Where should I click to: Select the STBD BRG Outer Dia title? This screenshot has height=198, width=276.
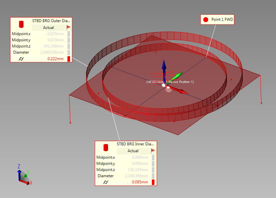point(51,21)
